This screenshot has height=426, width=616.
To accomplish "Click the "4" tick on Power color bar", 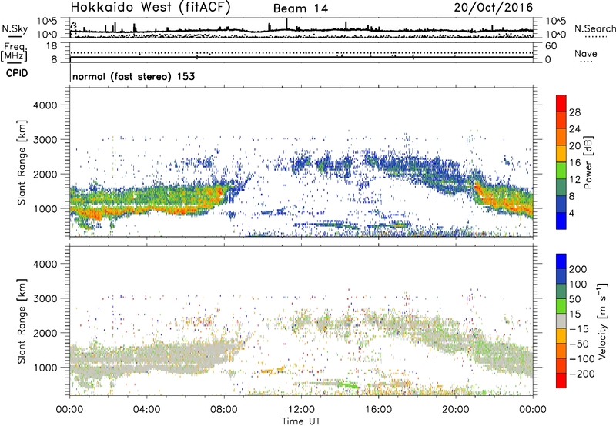I will click(572, 213).
